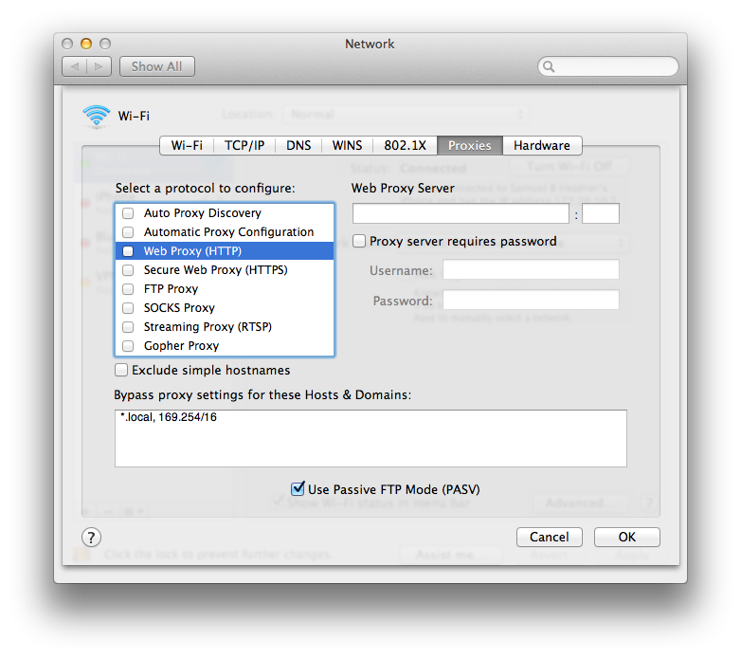Click the Show All button
This screenshot has height=658, width=741.
coord(157,66)
